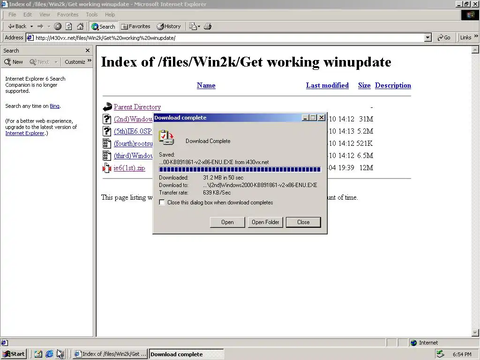Expand the address bar dropdown arrow
Viewport: 480px width, 360px height.
tap(428, 37)
